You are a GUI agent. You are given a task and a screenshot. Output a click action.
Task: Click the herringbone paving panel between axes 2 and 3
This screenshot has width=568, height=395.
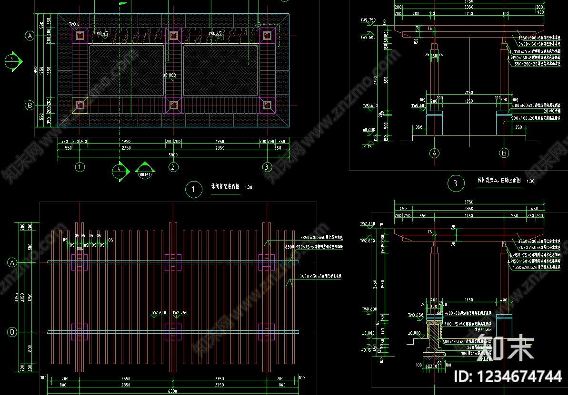tap(220, 70)
